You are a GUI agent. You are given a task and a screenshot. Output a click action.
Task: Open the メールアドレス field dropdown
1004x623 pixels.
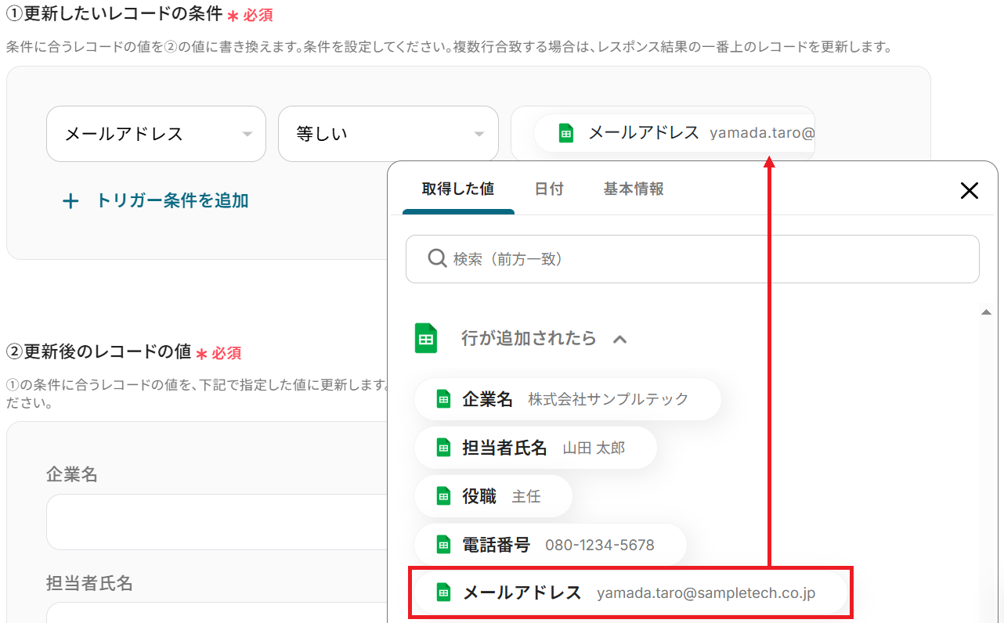coord(156,134)
